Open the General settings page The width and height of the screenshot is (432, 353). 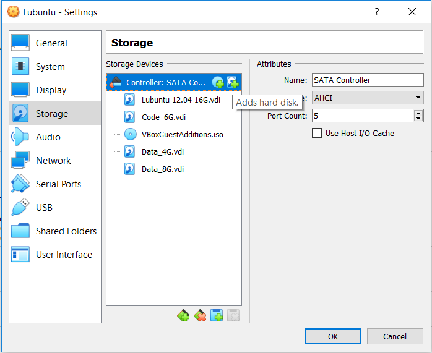[x=55, y=43]
